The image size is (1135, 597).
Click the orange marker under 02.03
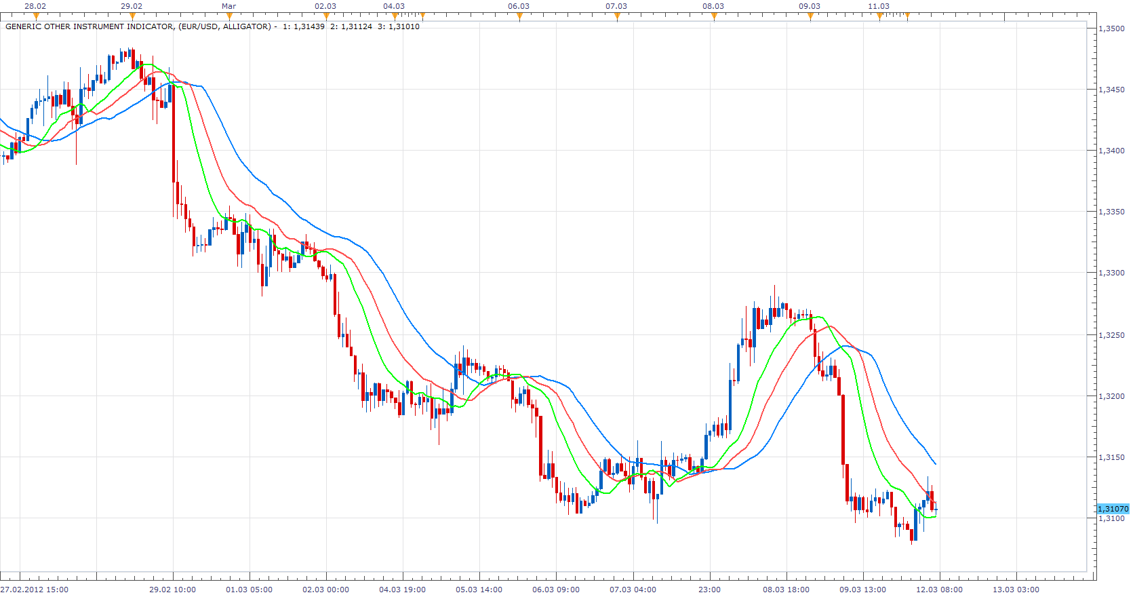click(326, 16)
